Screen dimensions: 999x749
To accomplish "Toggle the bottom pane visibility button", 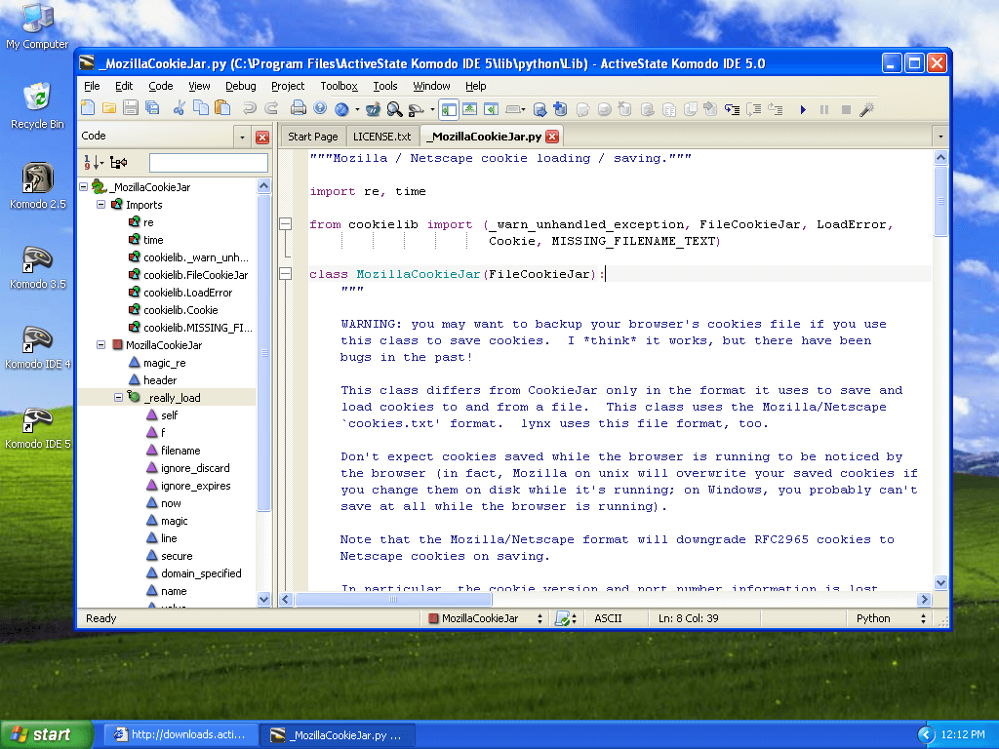I will (469, 109).
